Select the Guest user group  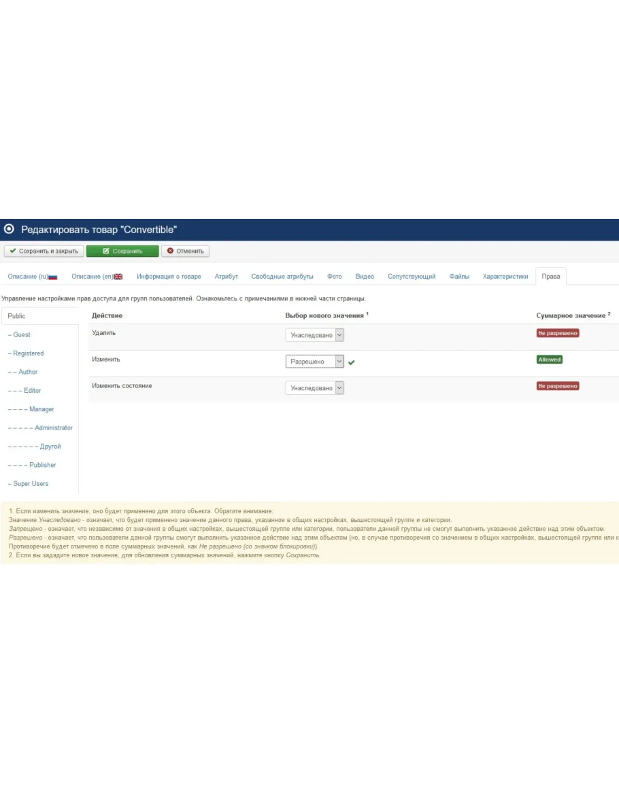tap(22, 334)
